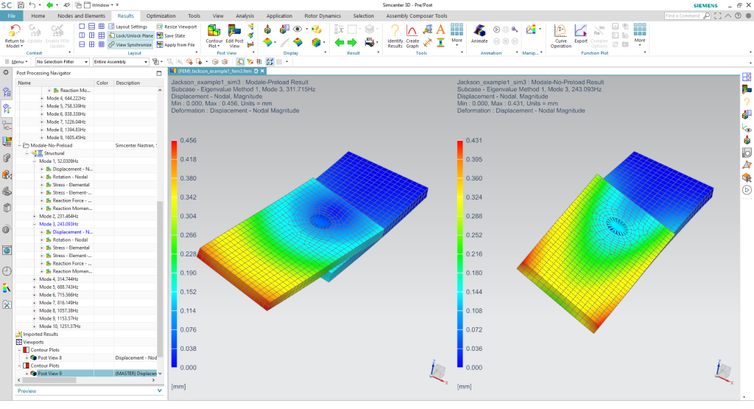Click the Return to Model icon

(x=15, y=31)
